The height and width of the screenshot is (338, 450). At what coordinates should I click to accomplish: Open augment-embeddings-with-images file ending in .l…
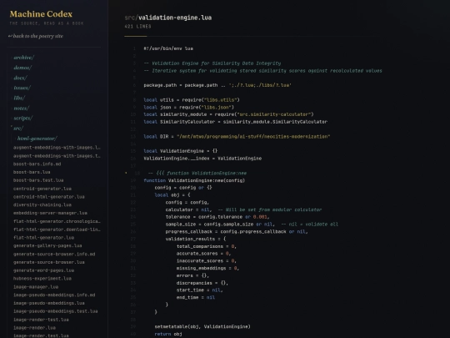[57, 148]
